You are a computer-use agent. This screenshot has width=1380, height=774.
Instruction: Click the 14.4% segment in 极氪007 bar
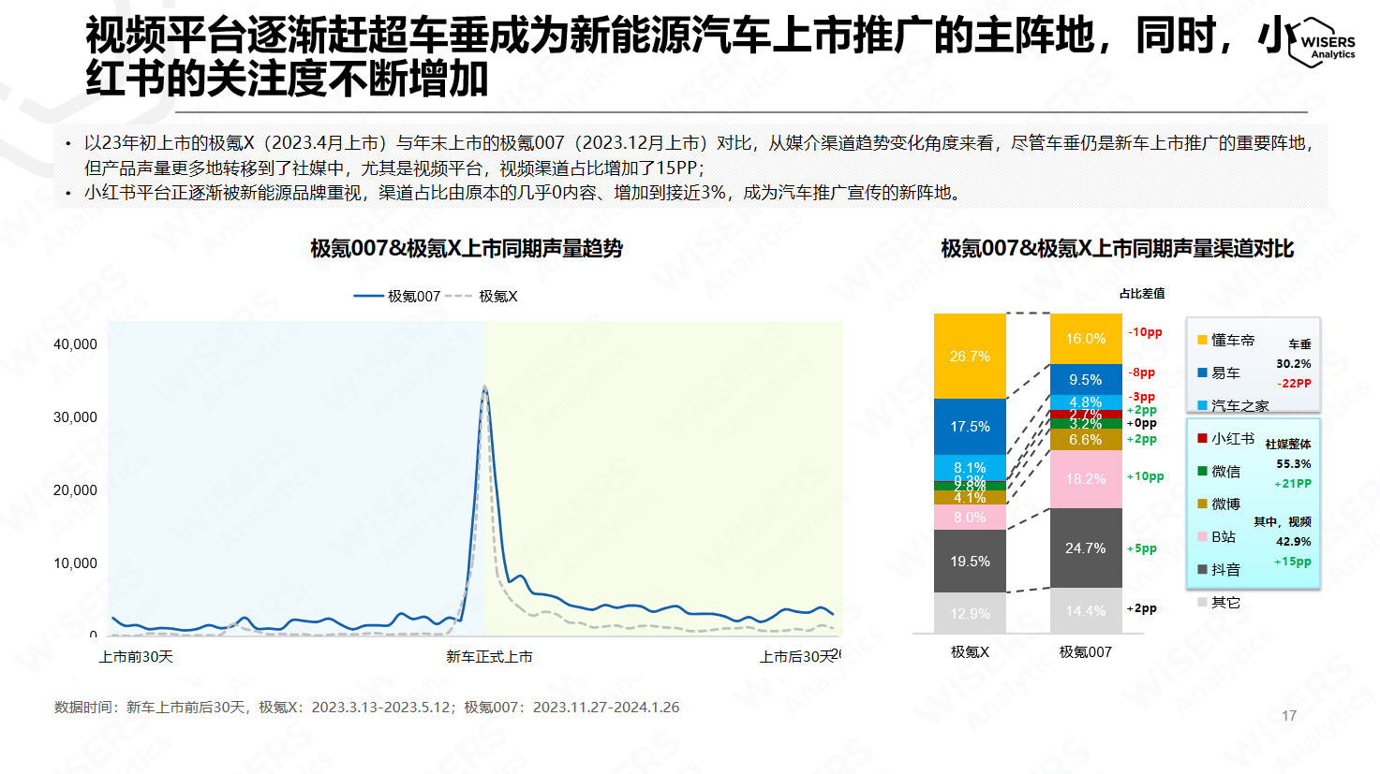coord(1086,610)
